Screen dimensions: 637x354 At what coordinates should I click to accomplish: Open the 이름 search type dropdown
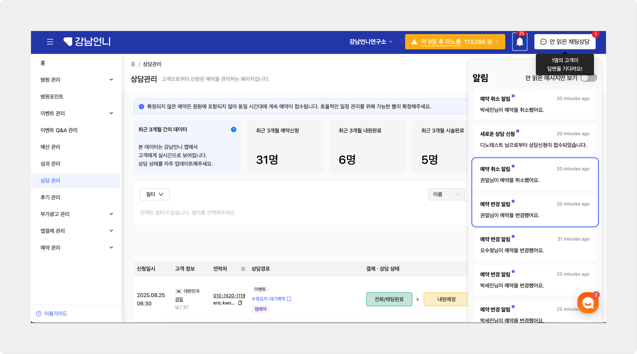coord(446,194)
